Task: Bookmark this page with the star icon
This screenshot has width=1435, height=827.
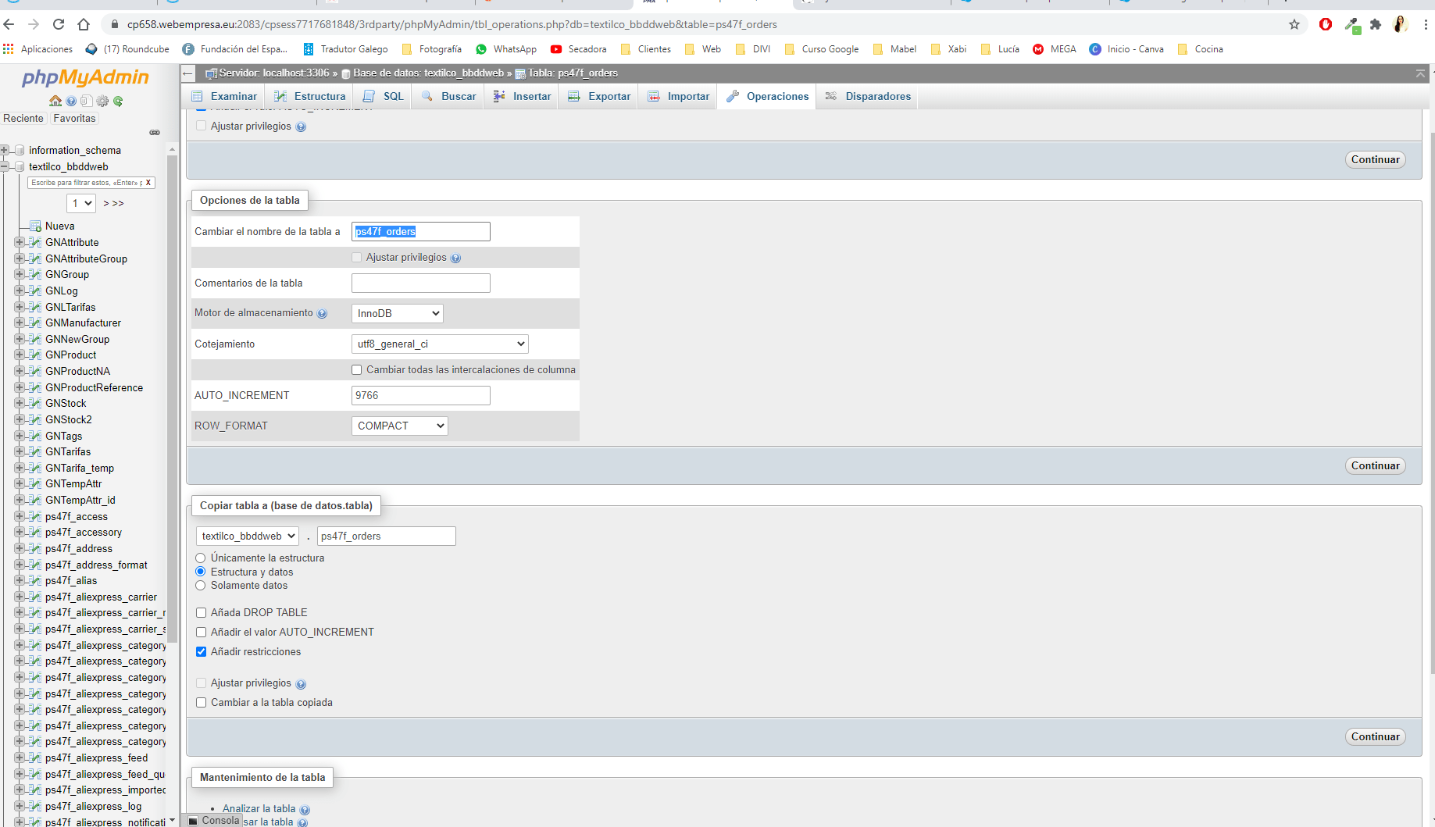Action: [x=1294, y=24]
